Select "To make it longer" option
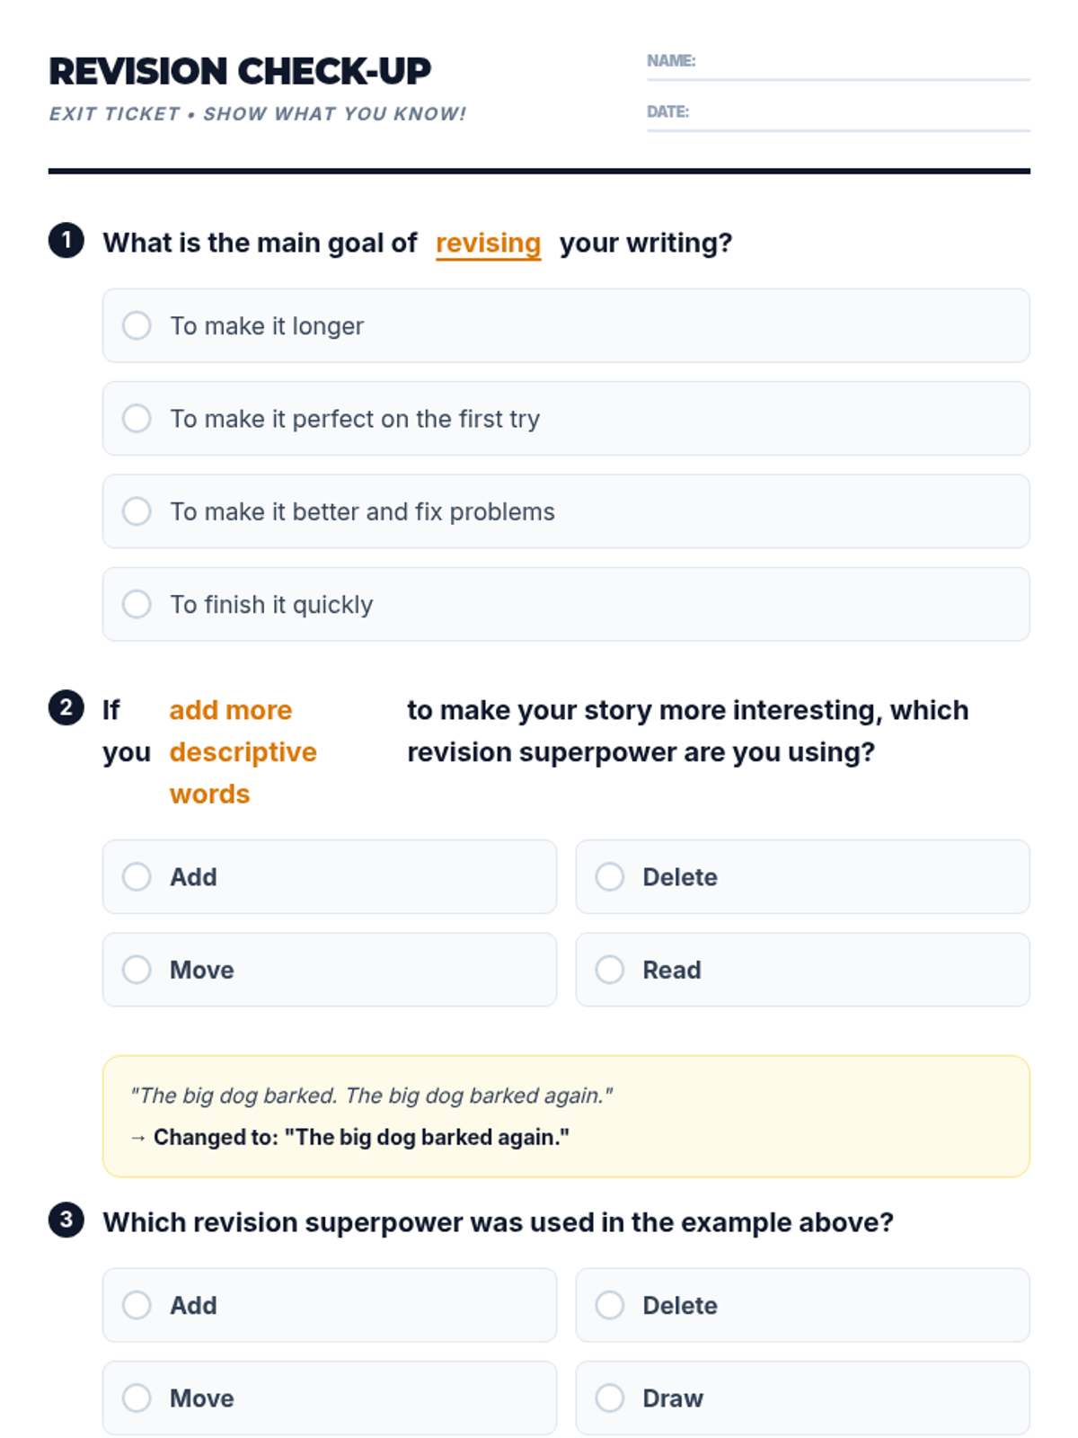 pos(137,325)
